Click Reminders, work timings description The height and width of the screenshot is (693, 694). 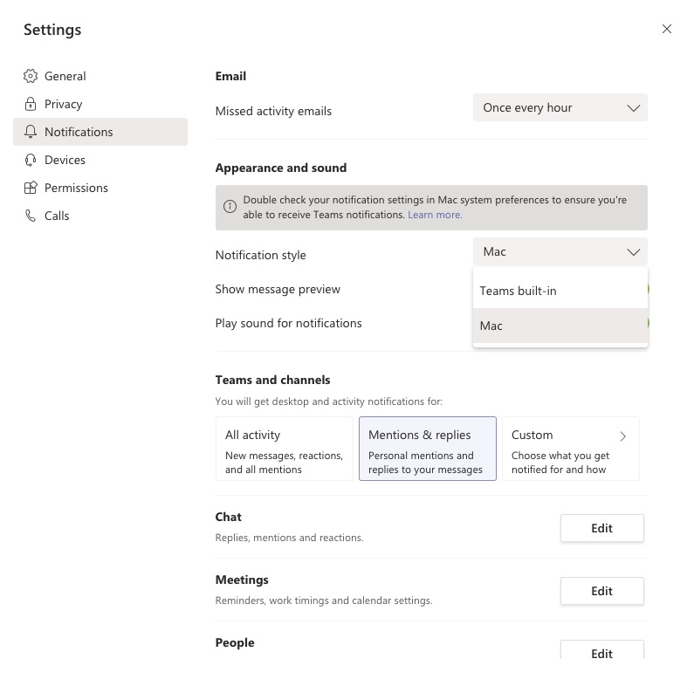pos(324,600)
